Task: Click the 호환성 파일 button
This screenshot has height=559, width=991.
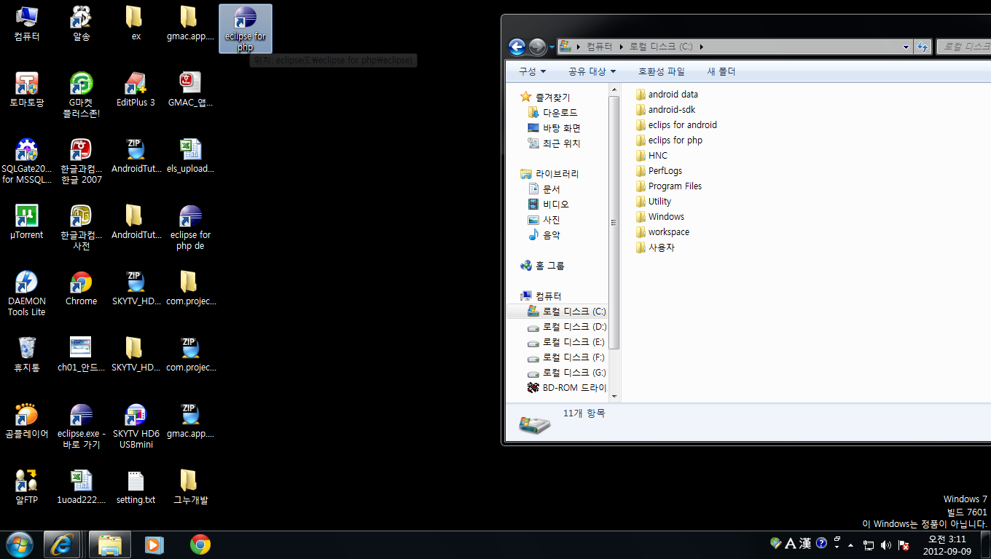Action: pyautogui.click(x=662, y=71)
